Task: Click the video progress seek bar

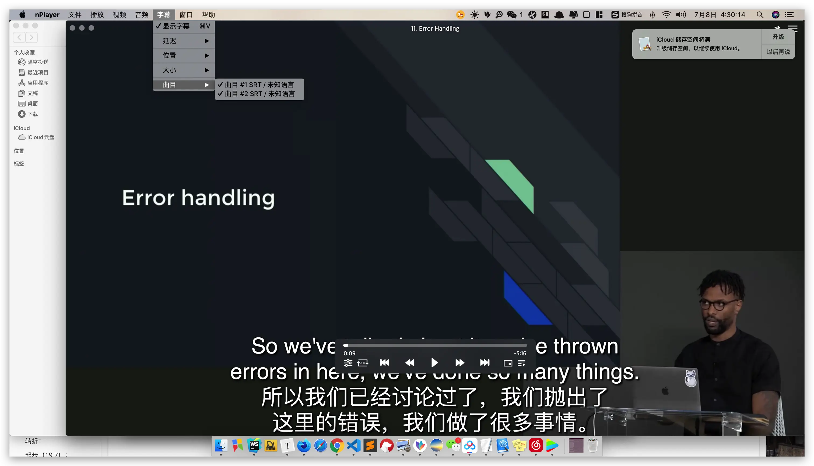Action: (436, 345)
